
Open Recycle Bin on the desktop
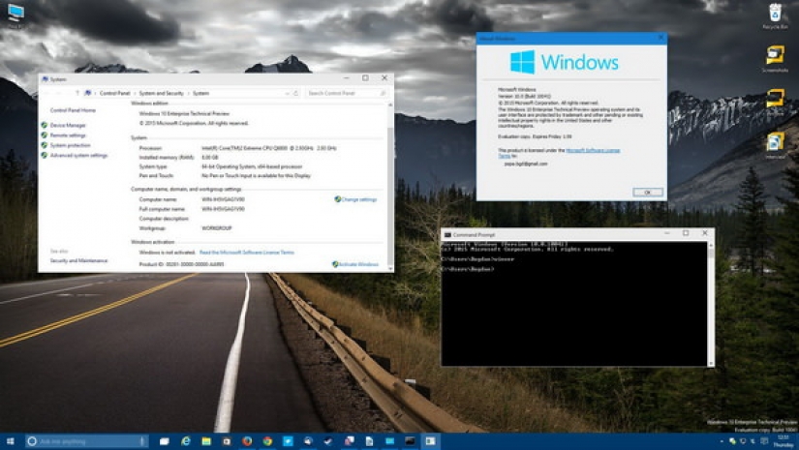pos(775,14)
